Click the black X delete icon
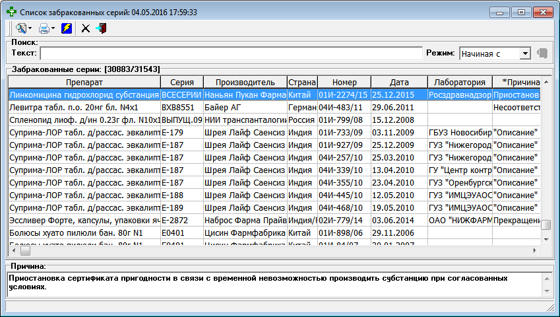This screenshot has width=560, height=317. coord(86,28)
